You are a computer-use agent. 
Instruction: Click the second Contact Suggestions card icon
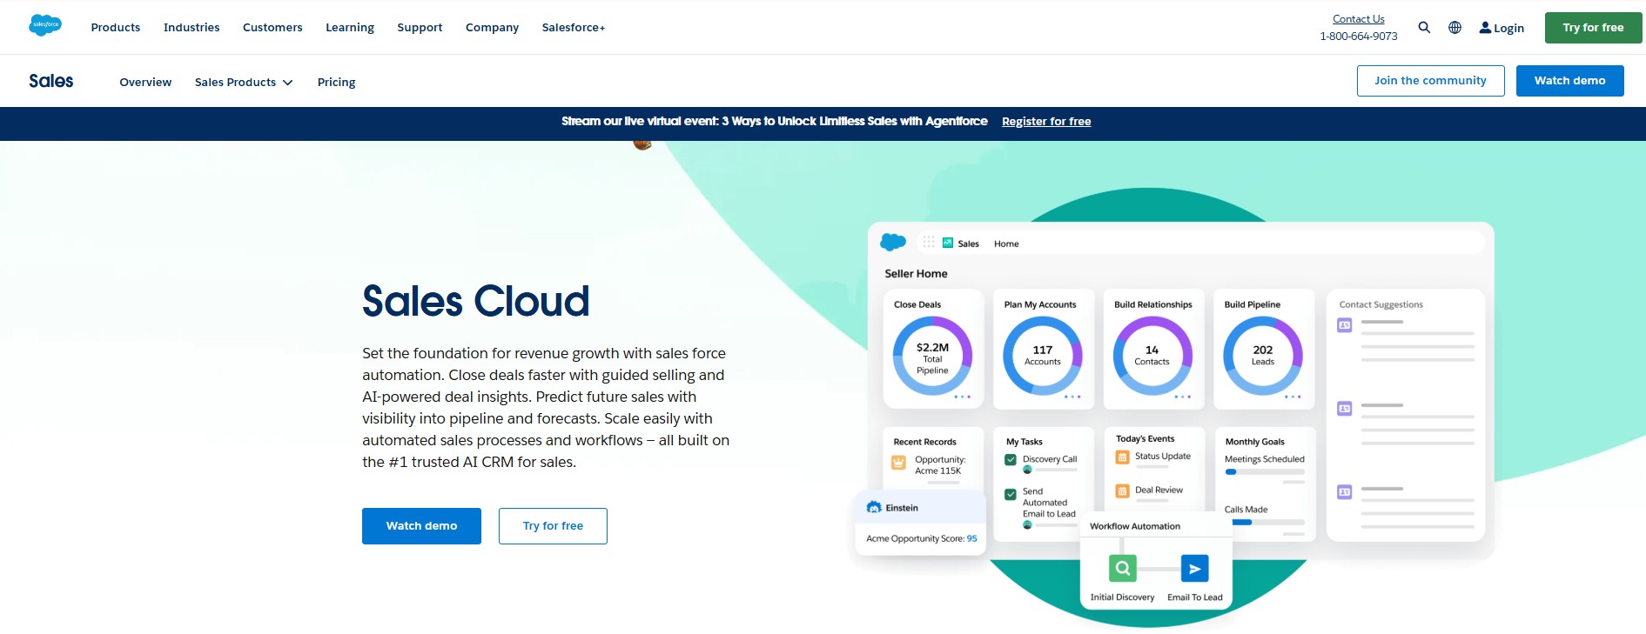coord(1345,408)
